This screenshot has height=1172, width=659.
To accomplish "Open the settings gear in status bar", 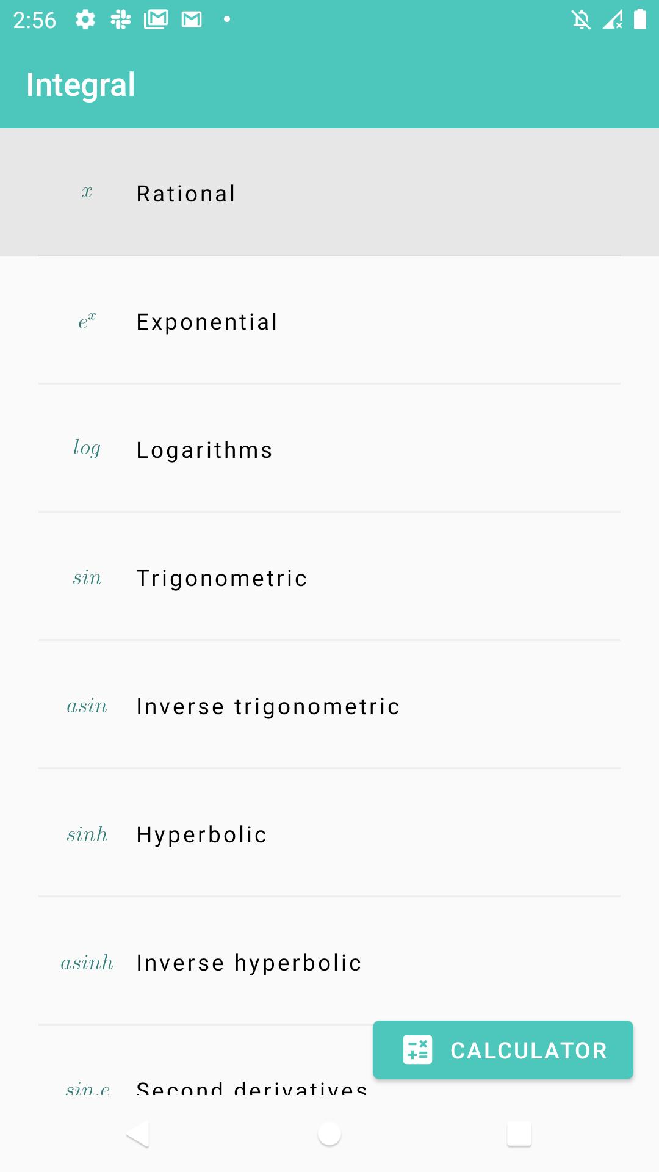I will click(x=85, y=20).
